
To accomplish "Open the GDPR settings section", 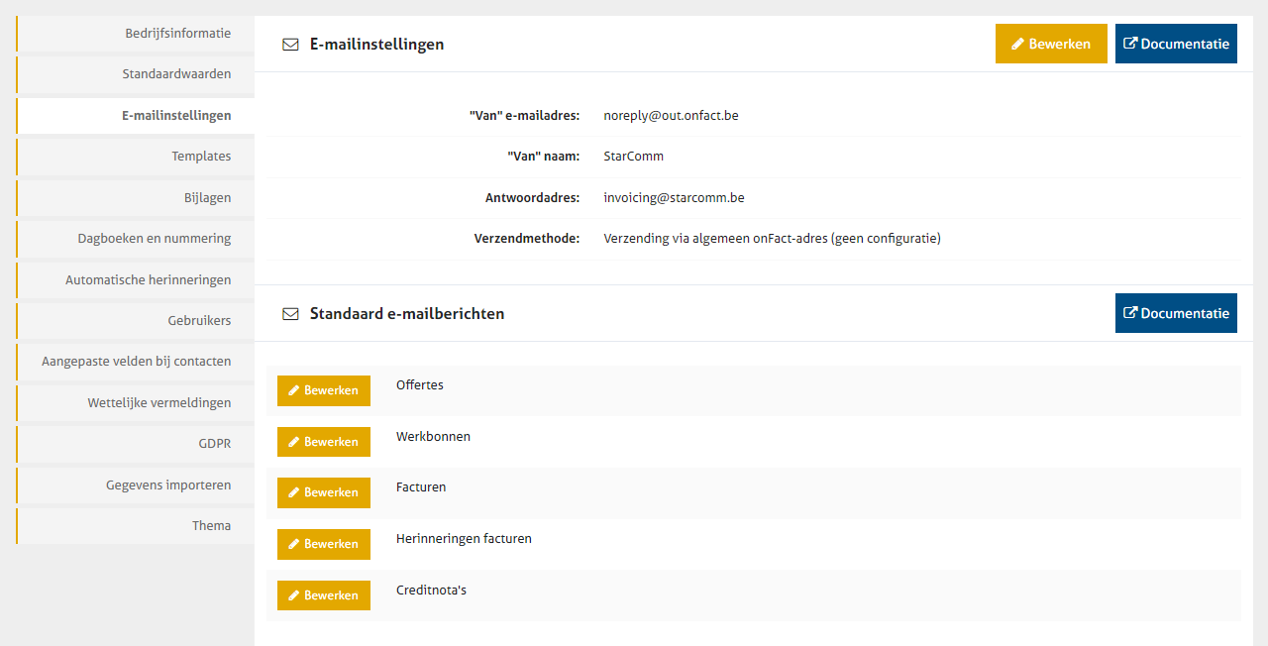I will 214,444.
